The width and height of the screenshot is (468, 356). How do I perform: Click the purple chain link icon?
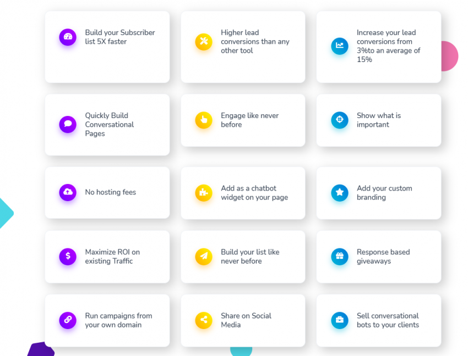68,320
